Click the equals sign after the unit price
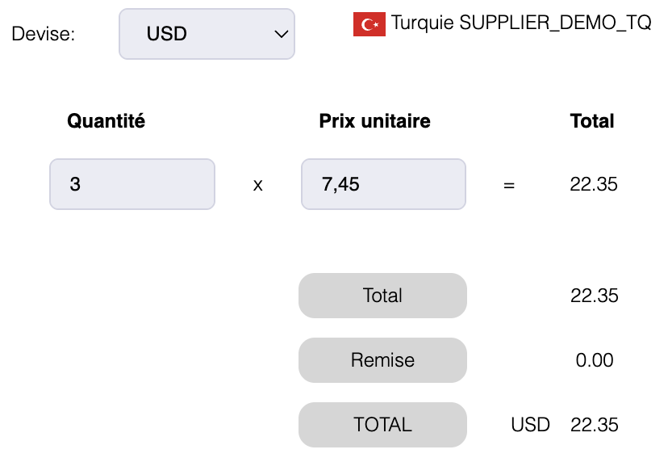668x462 pixels. pos(509,185)
